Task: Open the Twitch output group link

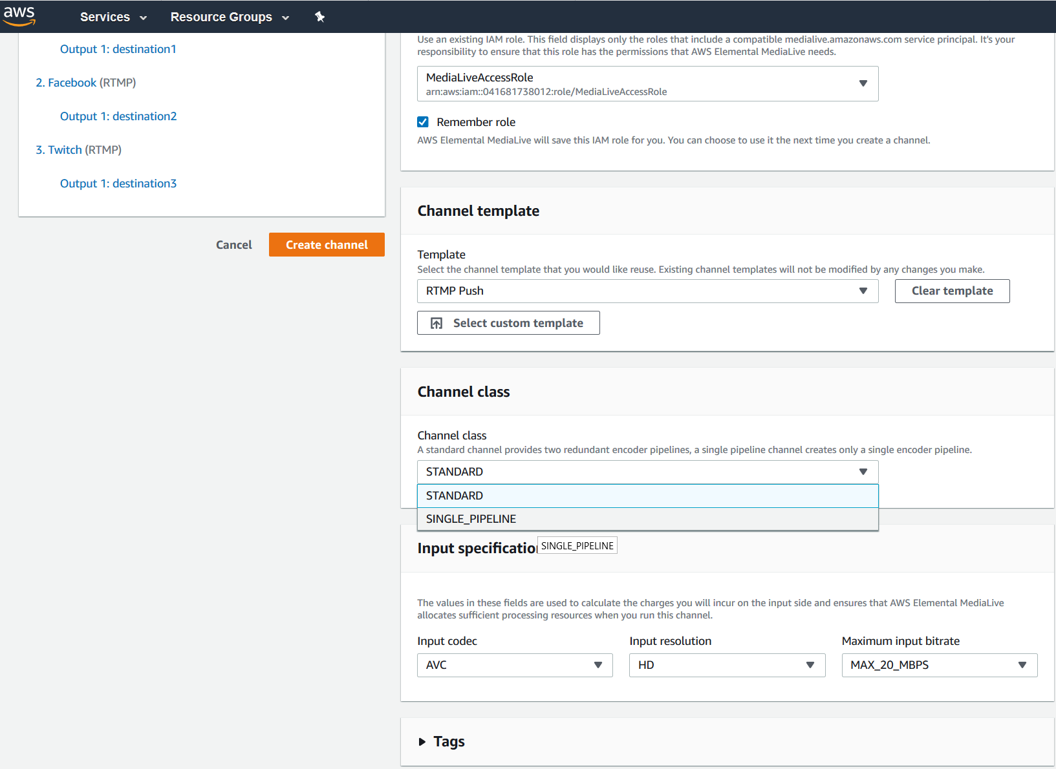Action: 59,150
